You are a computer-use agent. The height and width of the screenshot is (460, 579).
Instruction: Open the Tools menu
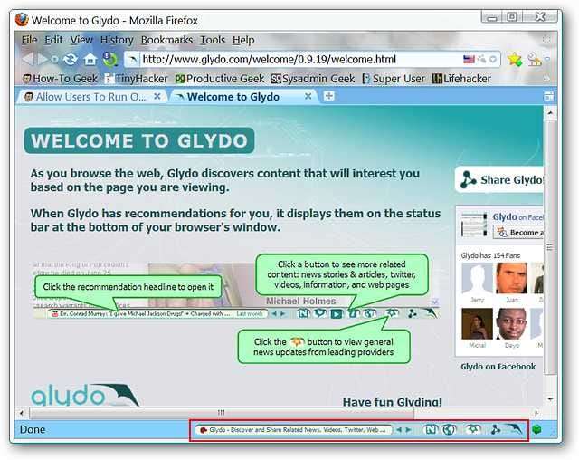click(213, 40)
